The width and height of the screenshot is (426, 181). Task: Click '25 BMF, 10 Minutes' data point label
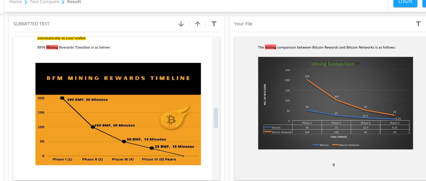(174, 146)
